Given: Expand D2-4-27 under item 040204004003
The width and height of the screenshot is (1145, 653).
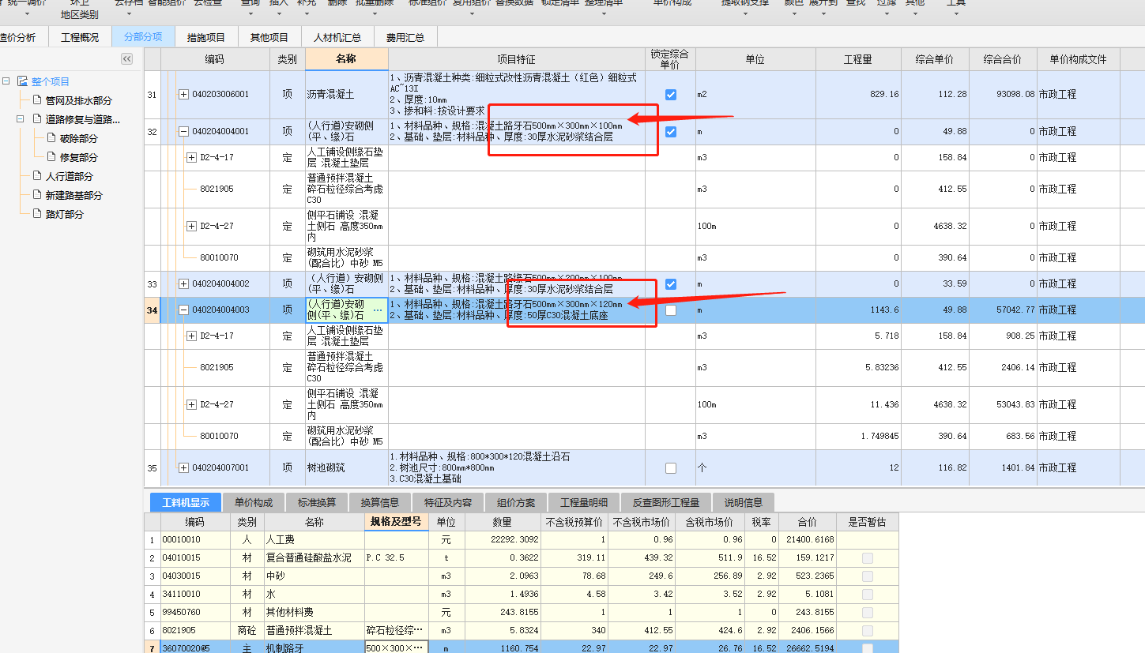Looking at the screenshot, I should coord(191,404).
